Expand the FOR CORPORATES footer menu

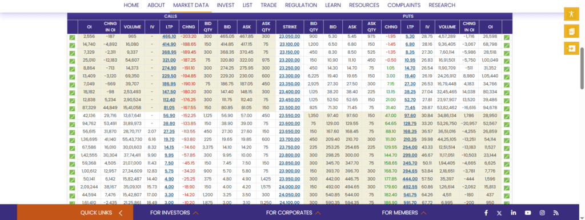click(293, 213)
